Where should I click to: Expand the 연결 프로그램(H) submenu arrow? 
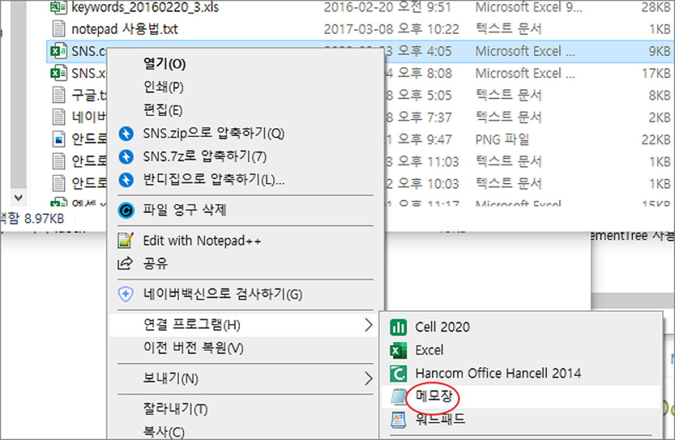368,325
